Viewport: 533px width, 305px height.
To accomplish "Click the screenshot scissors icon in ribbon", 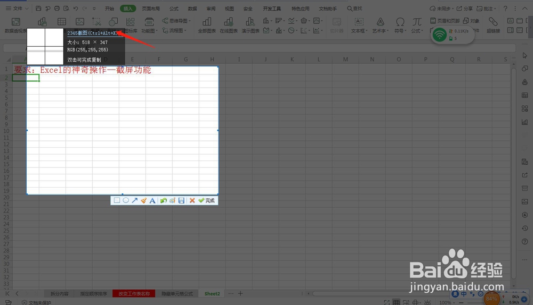I will [96, 22].
